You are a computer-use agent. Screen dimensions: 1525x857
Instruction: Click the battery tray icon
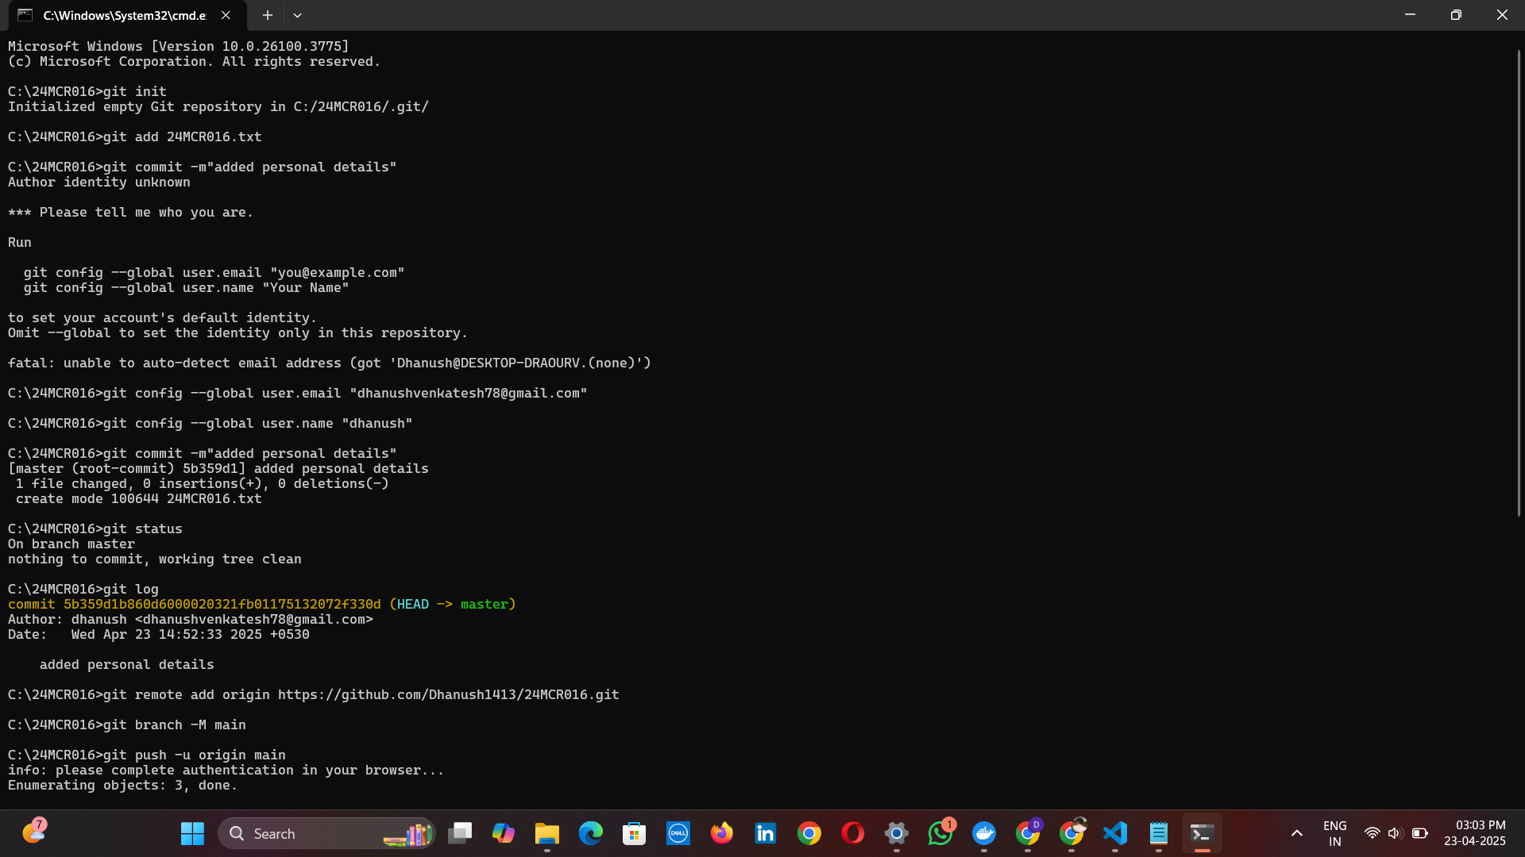click(1420, 833)
